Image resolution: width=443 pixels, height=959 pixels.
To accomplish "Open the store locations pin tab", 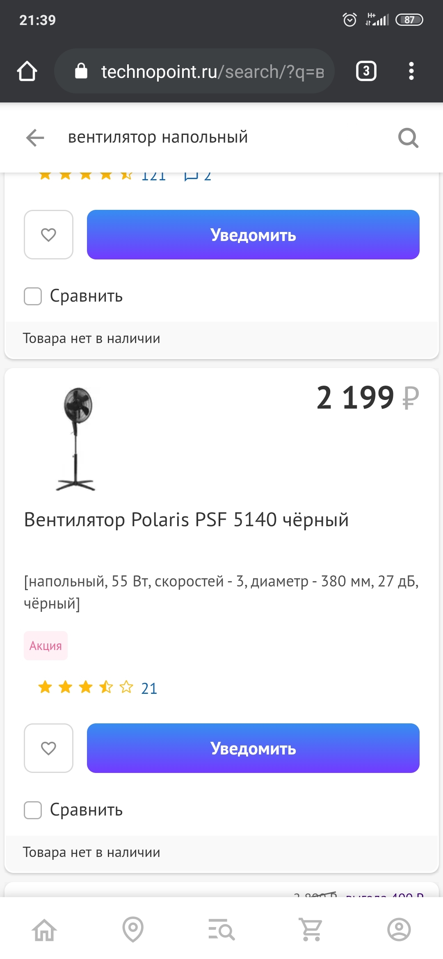I will pyautogui.click(x=133, y=929).
